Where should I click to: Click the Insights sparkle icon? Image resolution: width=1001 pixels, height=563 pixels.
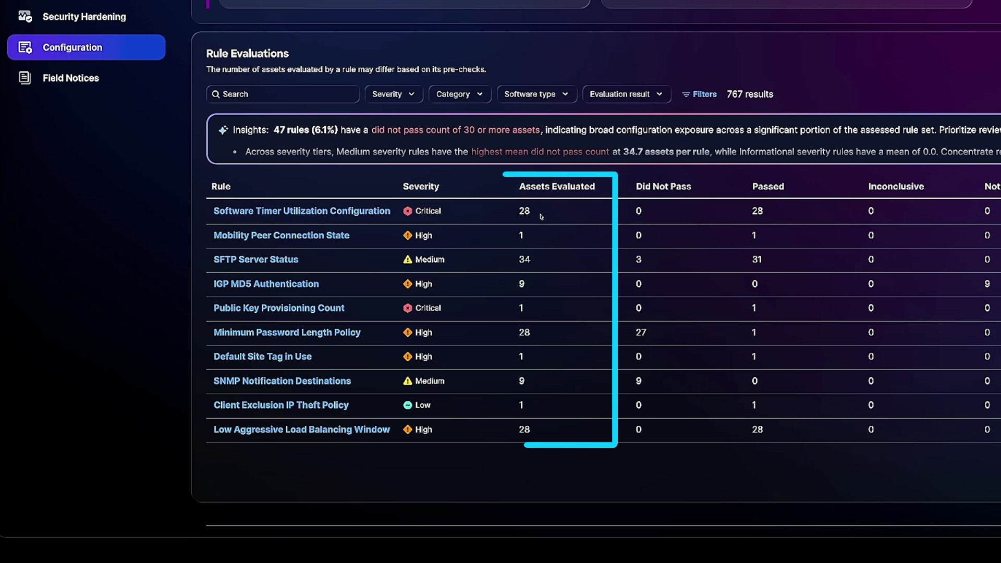click(x=223, y=130)
